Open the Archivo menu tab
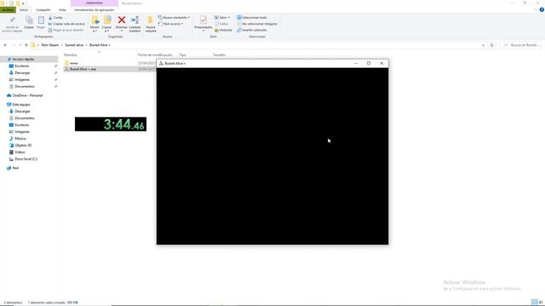Screen dimensions: 545x306 tap(8, 9)
